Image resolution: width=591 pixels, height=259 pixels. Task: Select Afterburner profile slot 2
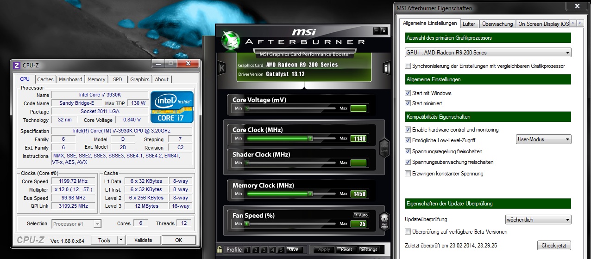pyautogui.click(x=255, y=250)
